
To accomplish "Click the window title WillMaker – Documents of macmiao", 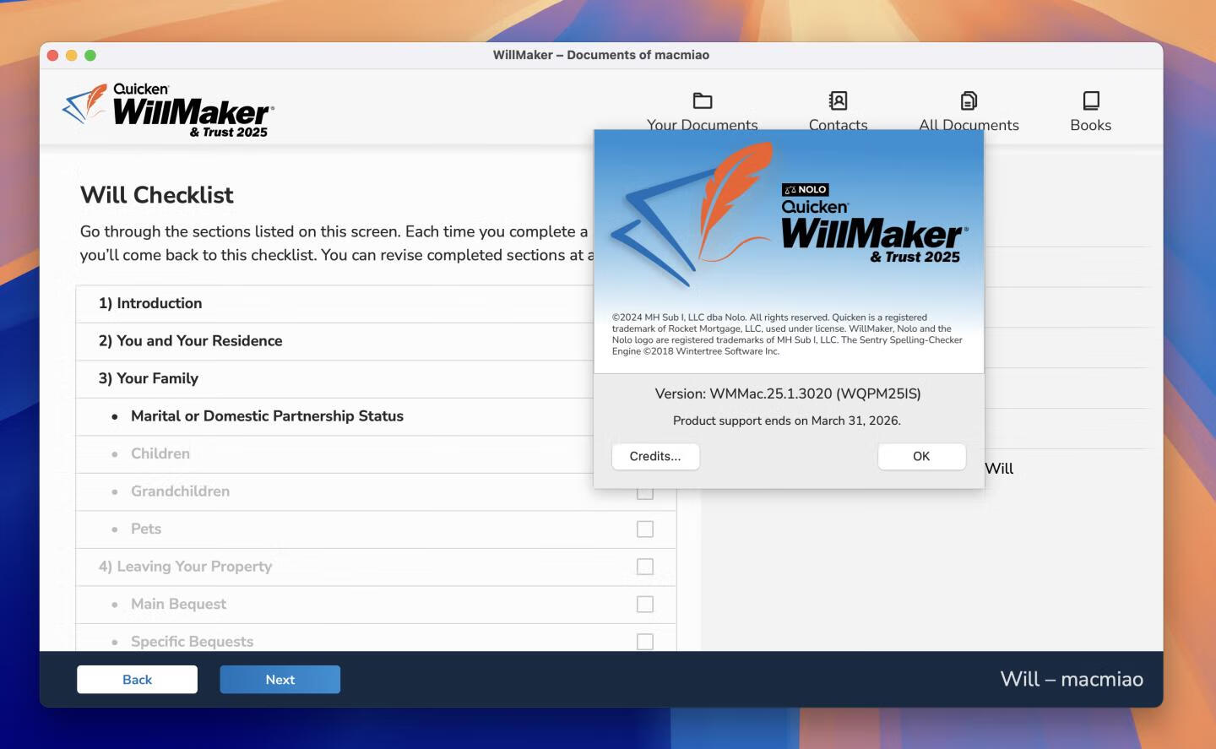I will tap(601, 55).
